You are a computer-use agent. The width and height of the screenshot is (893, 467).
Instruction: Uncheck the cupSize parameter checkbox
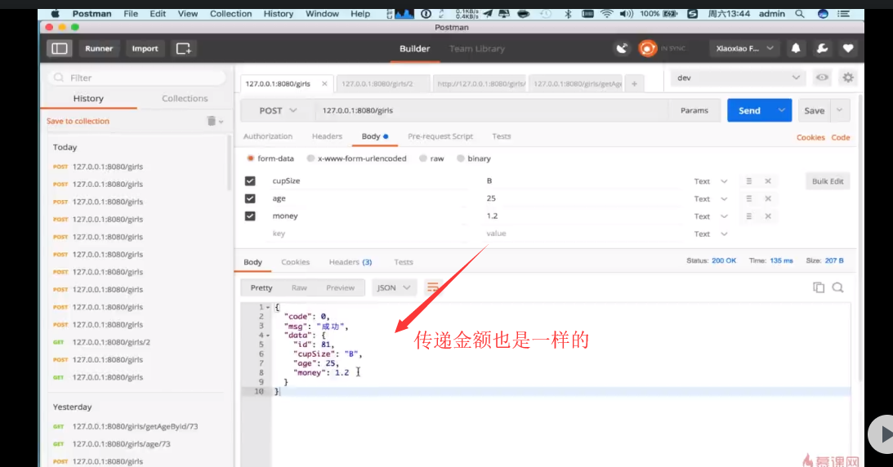(x=250, y=181)
